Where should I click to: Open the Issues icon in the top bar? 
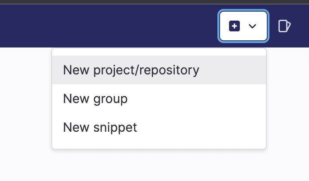pos(284,26)
